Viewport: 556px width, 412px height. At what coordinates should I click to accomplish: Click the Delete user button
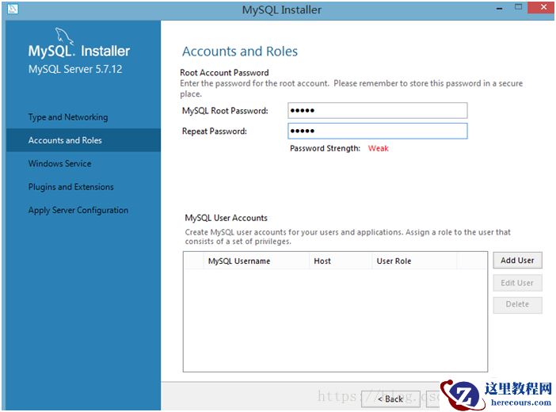pos(517,304)
